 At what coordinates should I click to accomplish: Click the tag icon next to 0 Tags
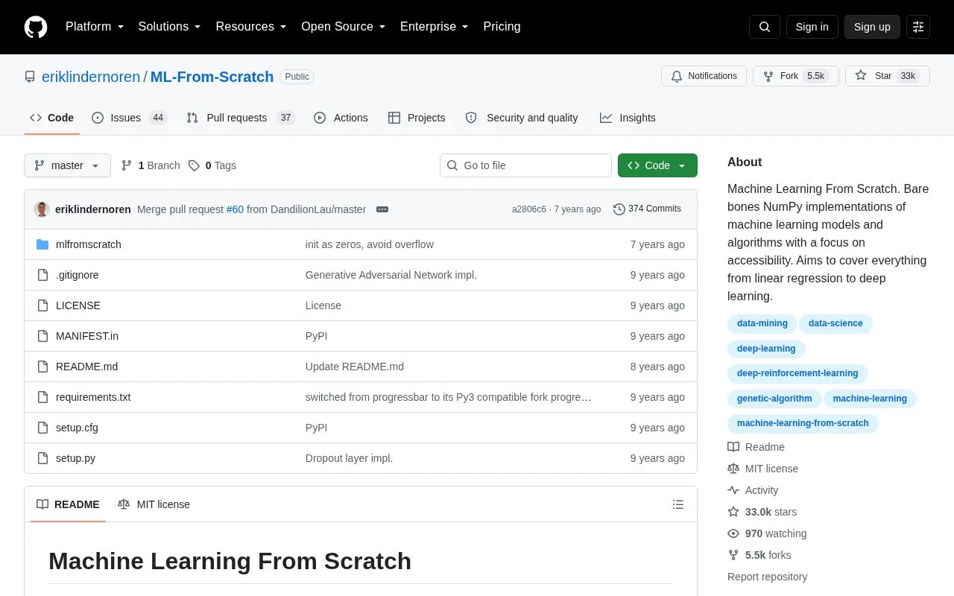point(194,165)
